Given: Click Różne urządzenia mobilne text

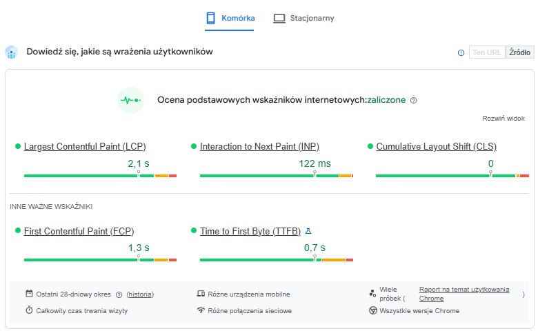Looking at the screenshot, I should pos(249,294).
